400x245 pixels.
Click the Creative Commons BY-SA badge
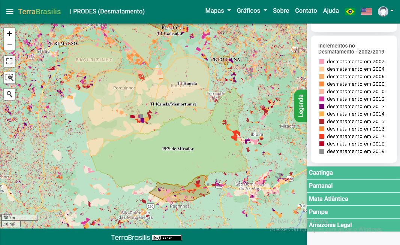(x=167, y=238)
